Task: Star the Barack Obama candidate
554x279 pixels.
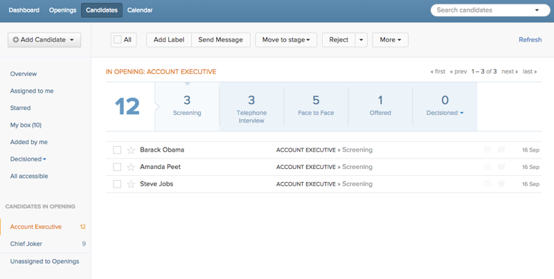Action: coord(131,150)
